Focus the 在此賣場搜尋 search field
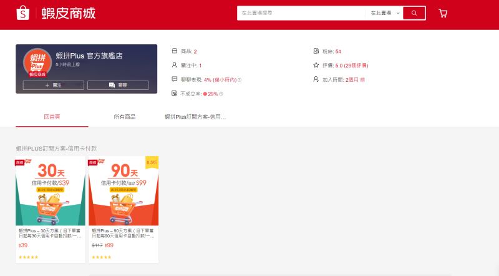Image resolution: width=499 pixels, height=276 pixels. [301, 13]
